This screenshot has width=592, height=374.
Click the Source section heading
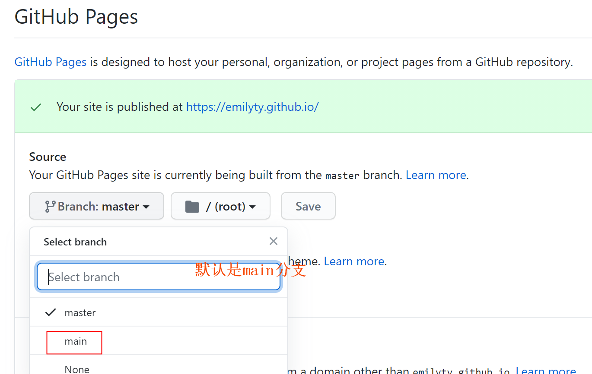(48, 157)
